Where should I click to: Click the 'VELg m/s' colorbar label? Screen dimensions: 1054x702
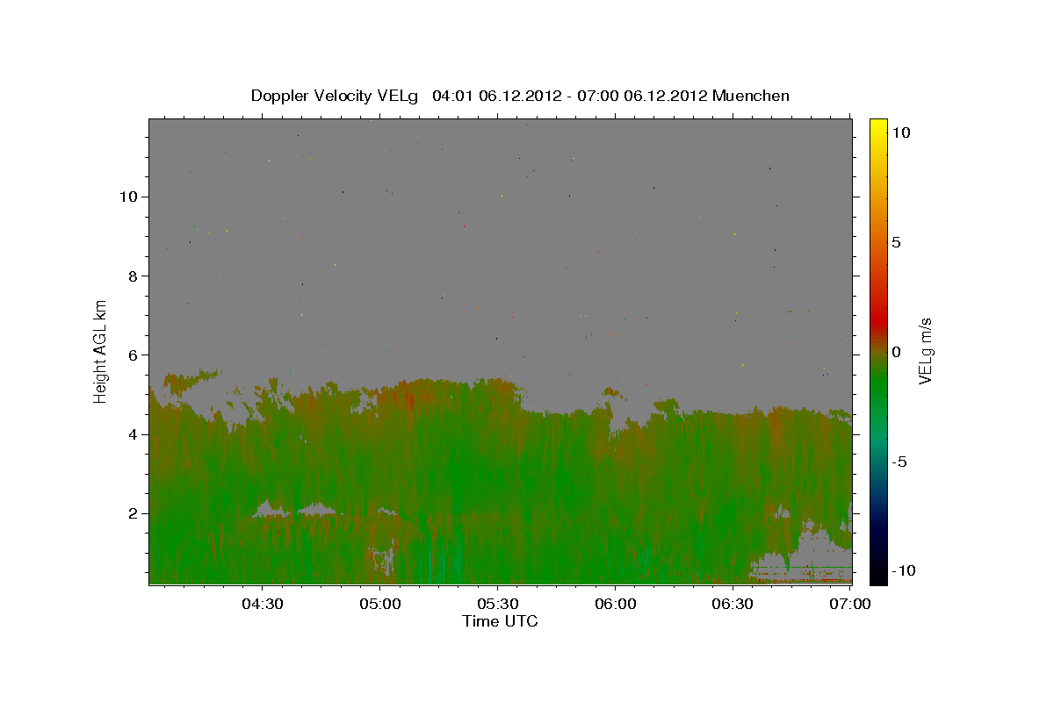[x=925, y=349]
